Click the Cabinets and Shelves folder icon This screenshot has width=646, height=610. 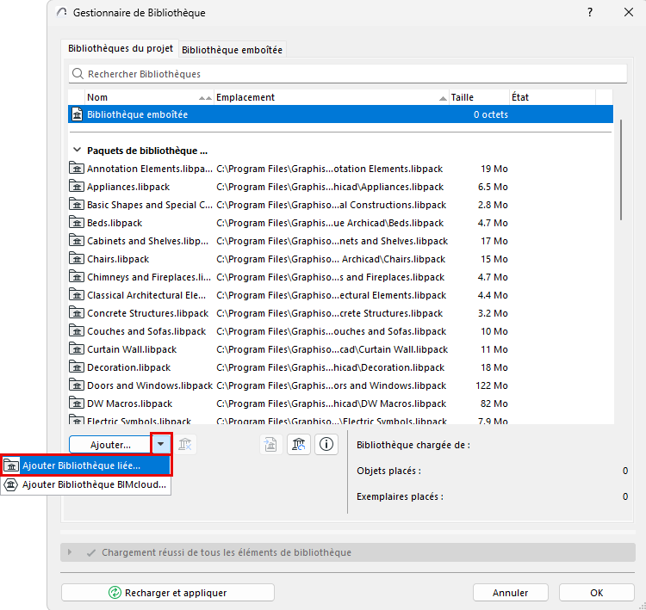tap(76, 240)
